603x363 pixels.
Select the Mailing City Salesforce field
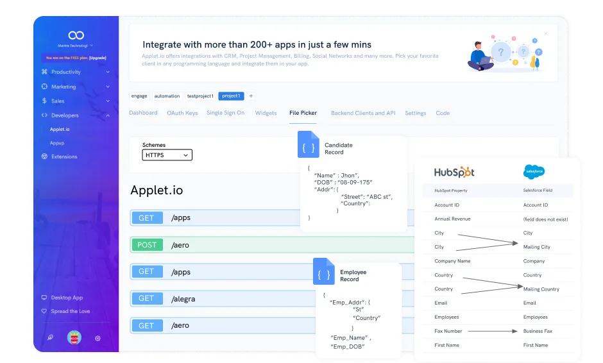tap(536, 247)
